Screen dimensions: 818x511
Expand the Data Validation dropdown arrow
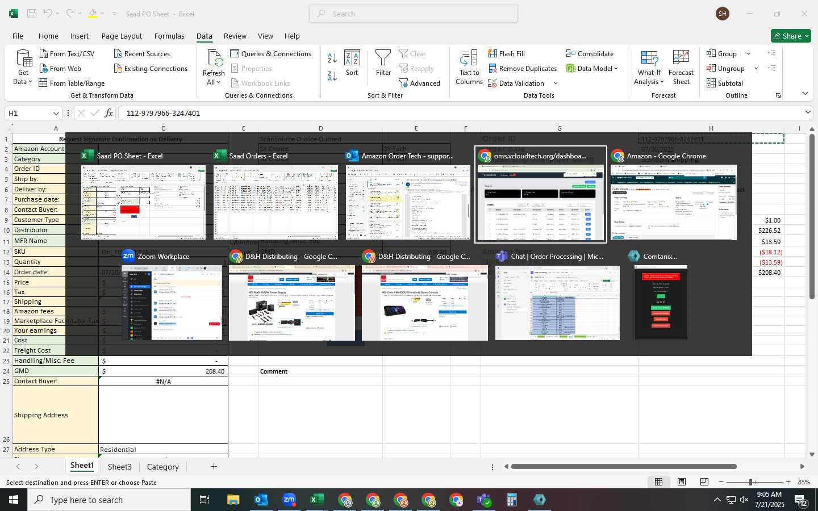[x=556, y=83]
